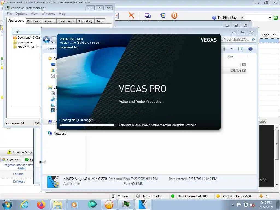Screen dimensions: 280x210
Task: Switch to the Performance tab in Task Manager
Action: point(66,21)
